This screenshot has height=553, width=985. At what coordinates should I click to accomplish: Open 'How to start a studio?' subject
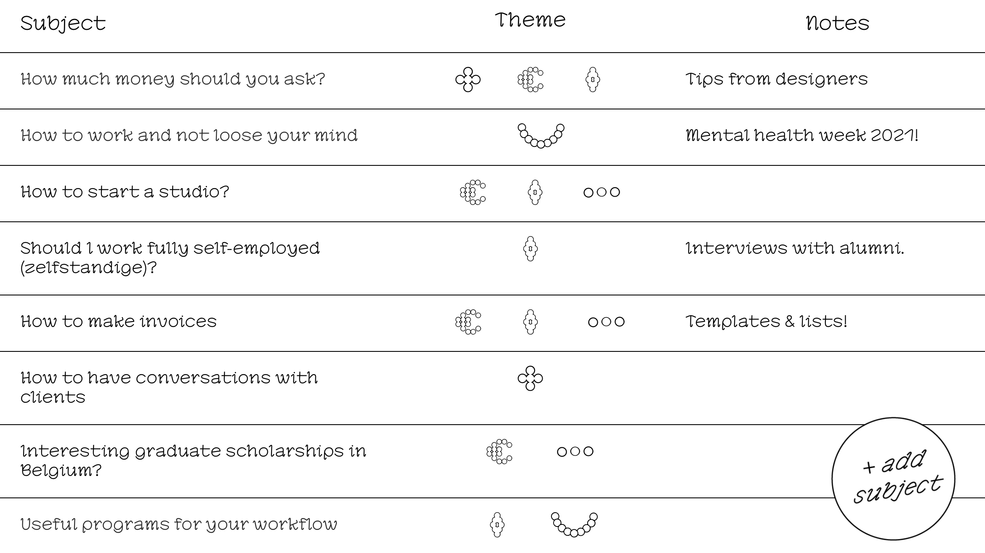point(125,192)
